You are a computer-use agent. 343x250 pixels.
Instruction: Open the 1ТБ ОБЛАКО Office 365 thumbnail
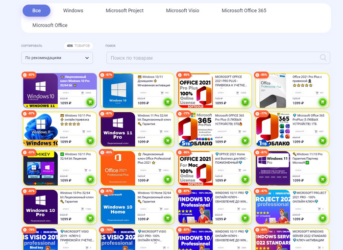pyautogui.click(x=273, y=129)
